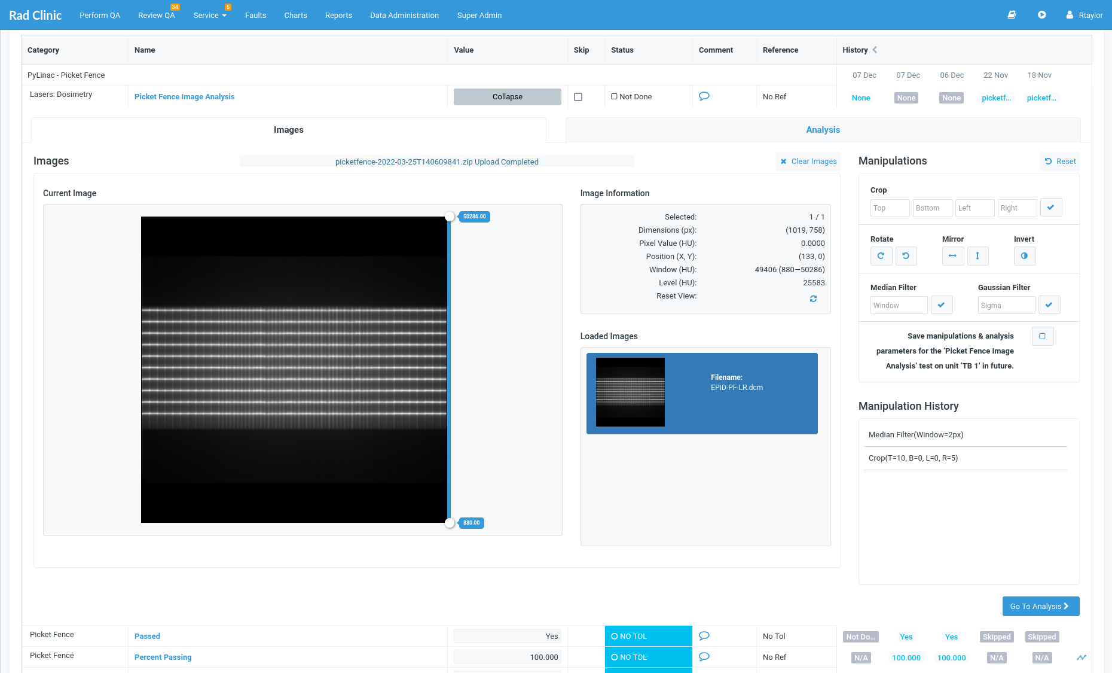Toggle the Not Done status checkbox
The image size is (1112, 673).
tap(614, 96)
